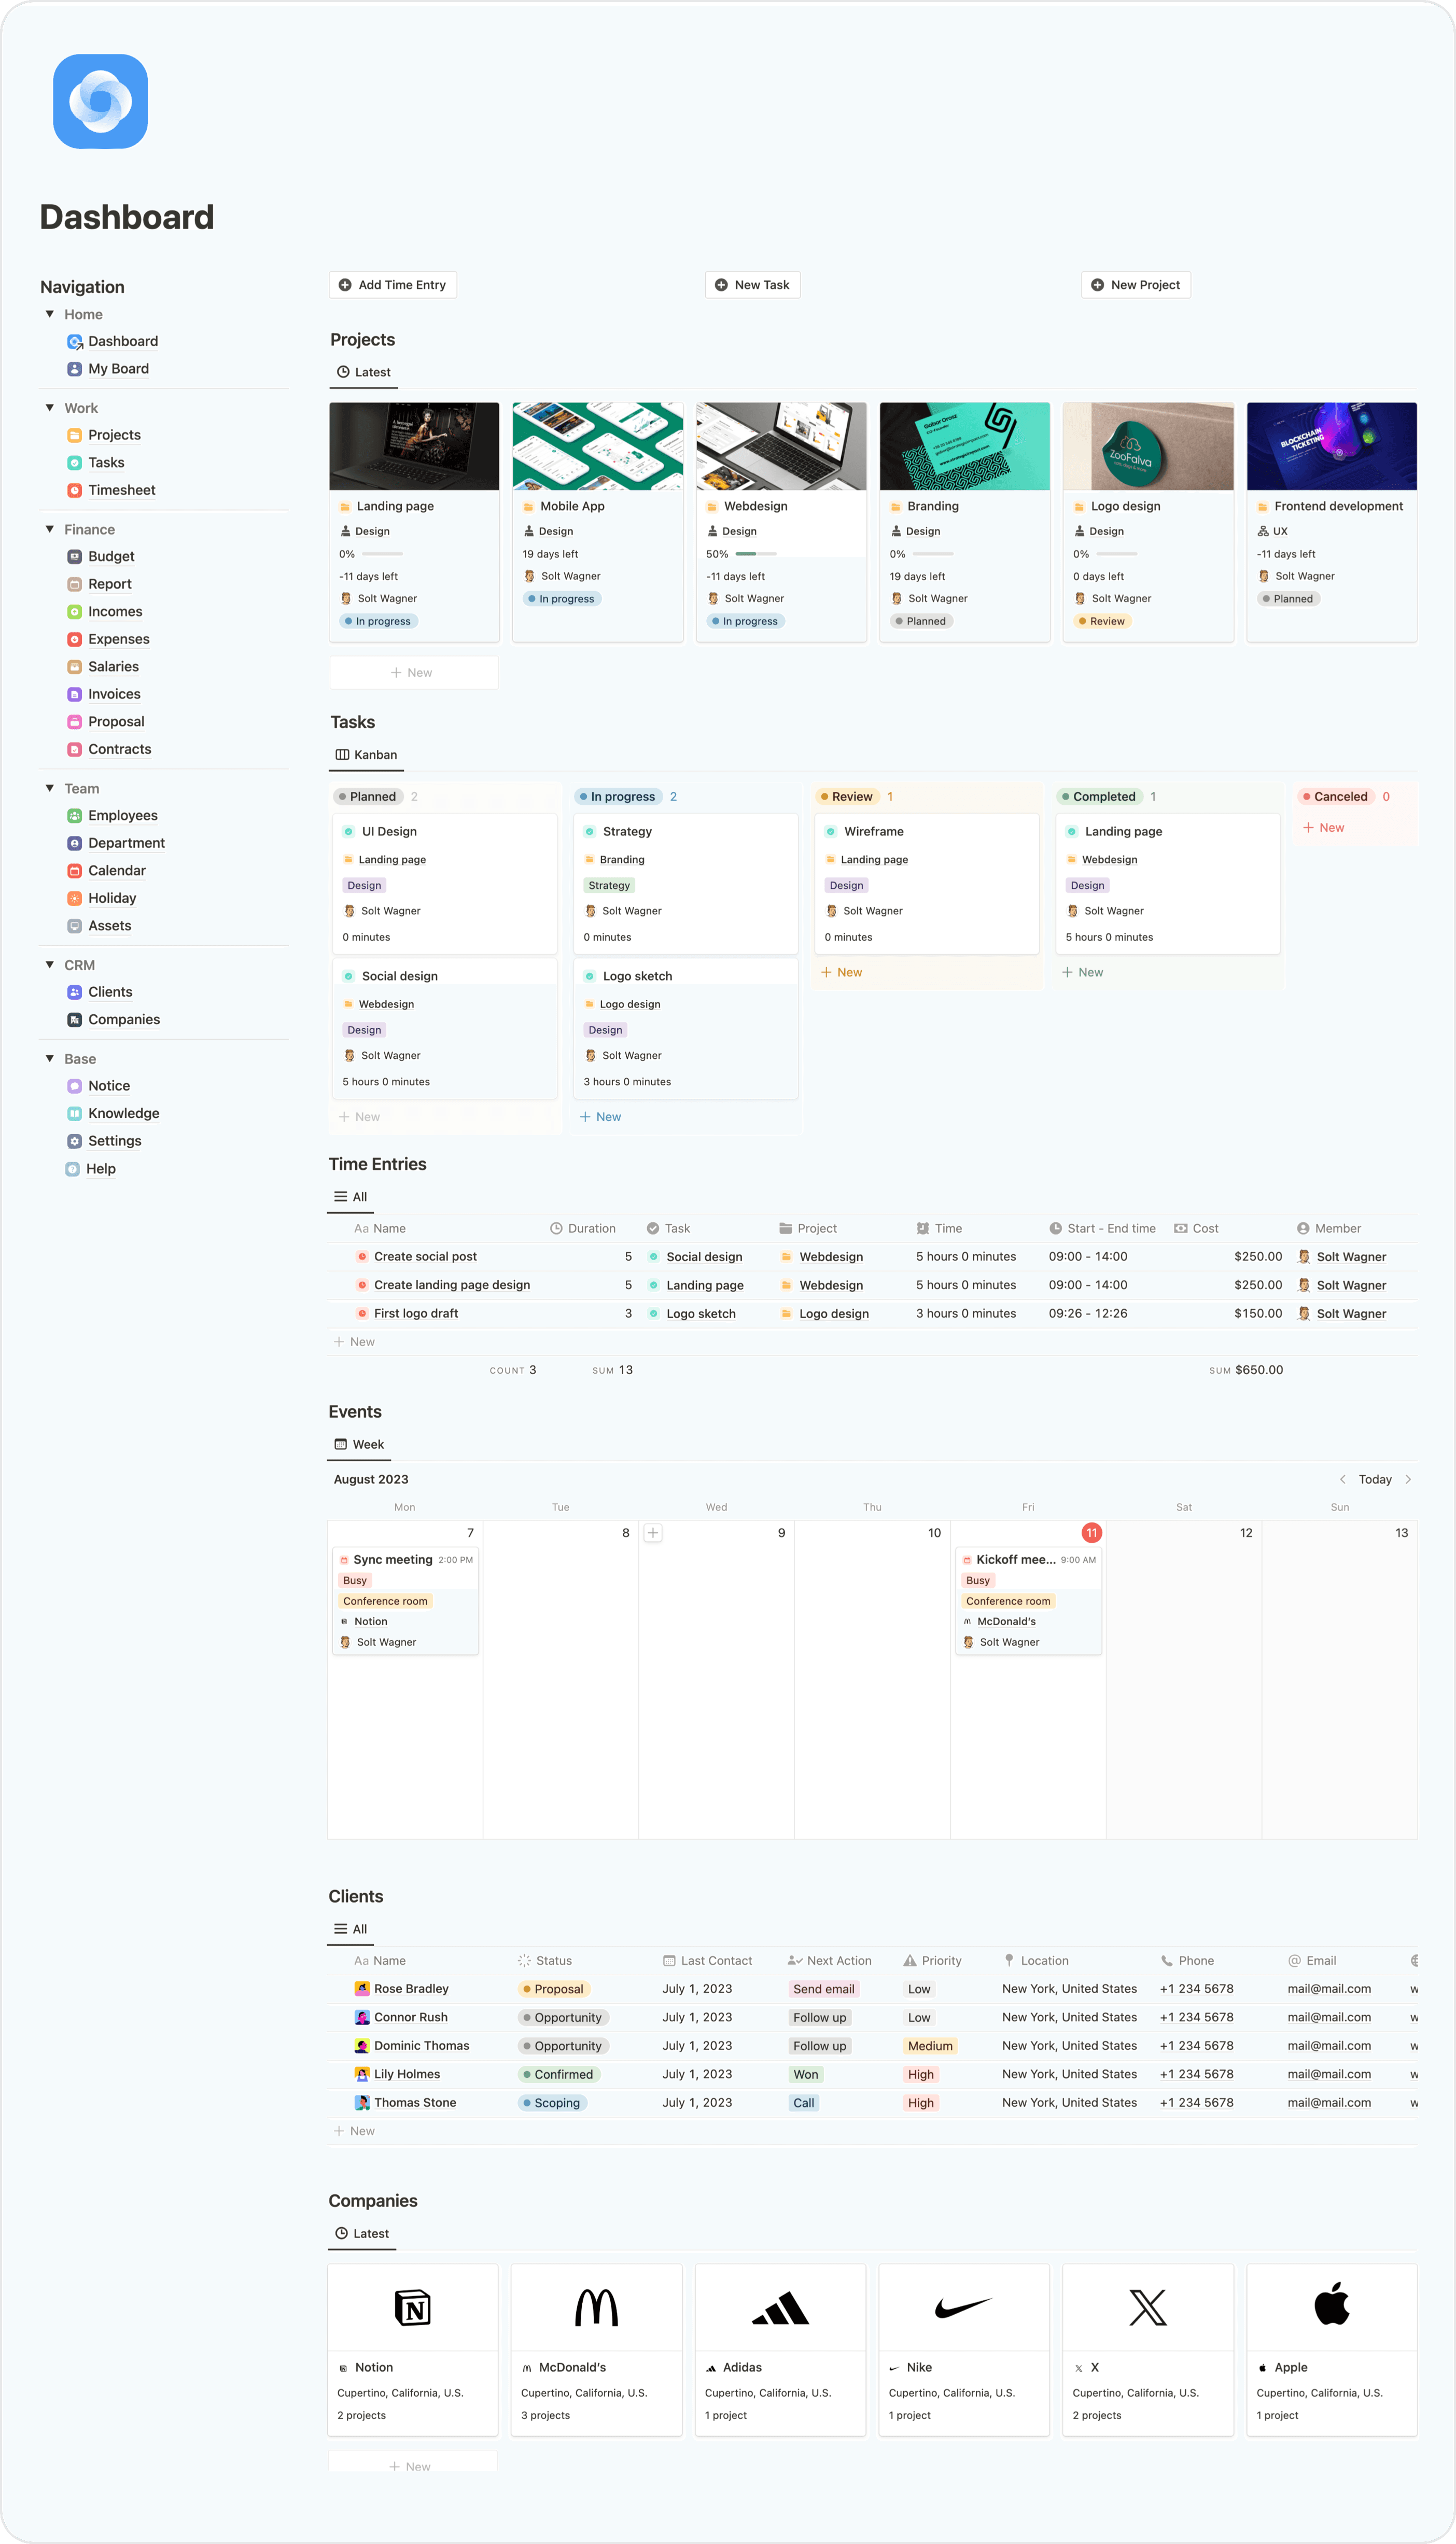Click the Invoices icon in sidebar
The image size is (1456, 2544).
(74, 694)
